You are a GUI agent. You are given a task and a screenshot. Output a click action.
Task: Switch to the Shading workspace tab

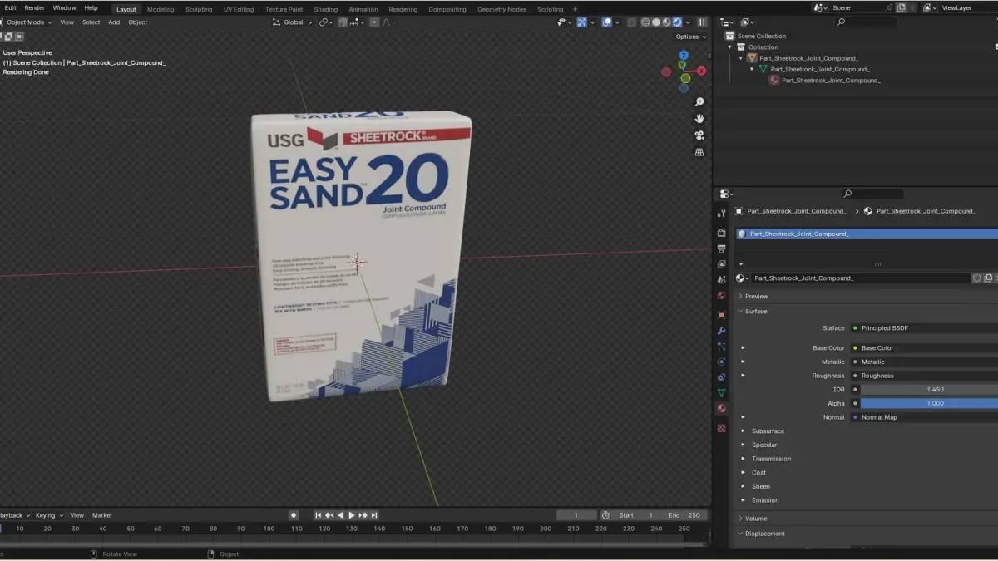(x=325, y=9)
